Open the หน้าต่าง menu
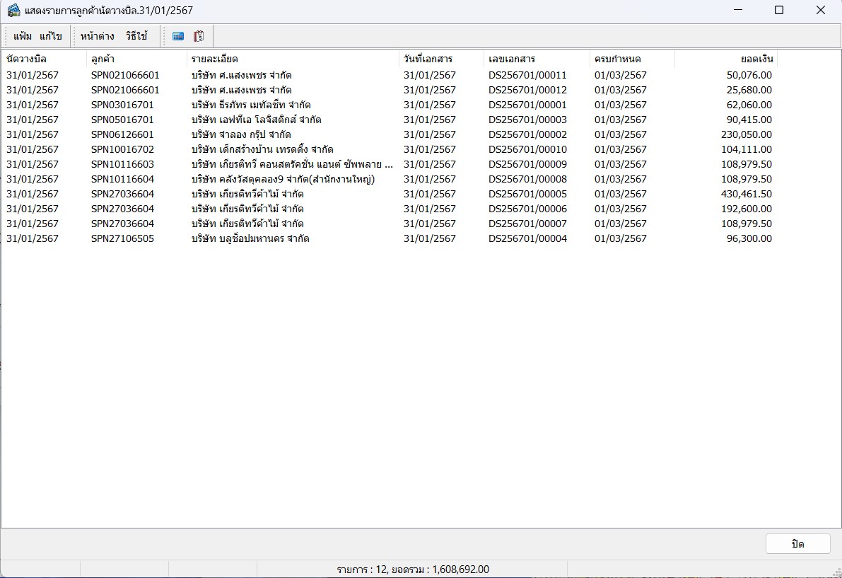Viewport: 842px width, 578px height. 97,36
